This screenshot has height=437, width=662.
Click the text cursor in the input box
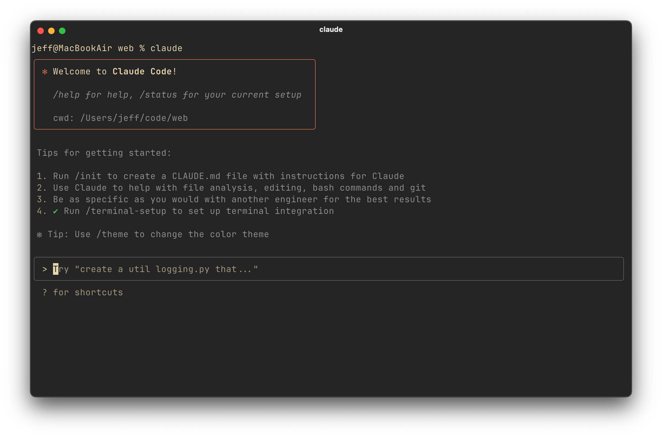coord(55,269)
